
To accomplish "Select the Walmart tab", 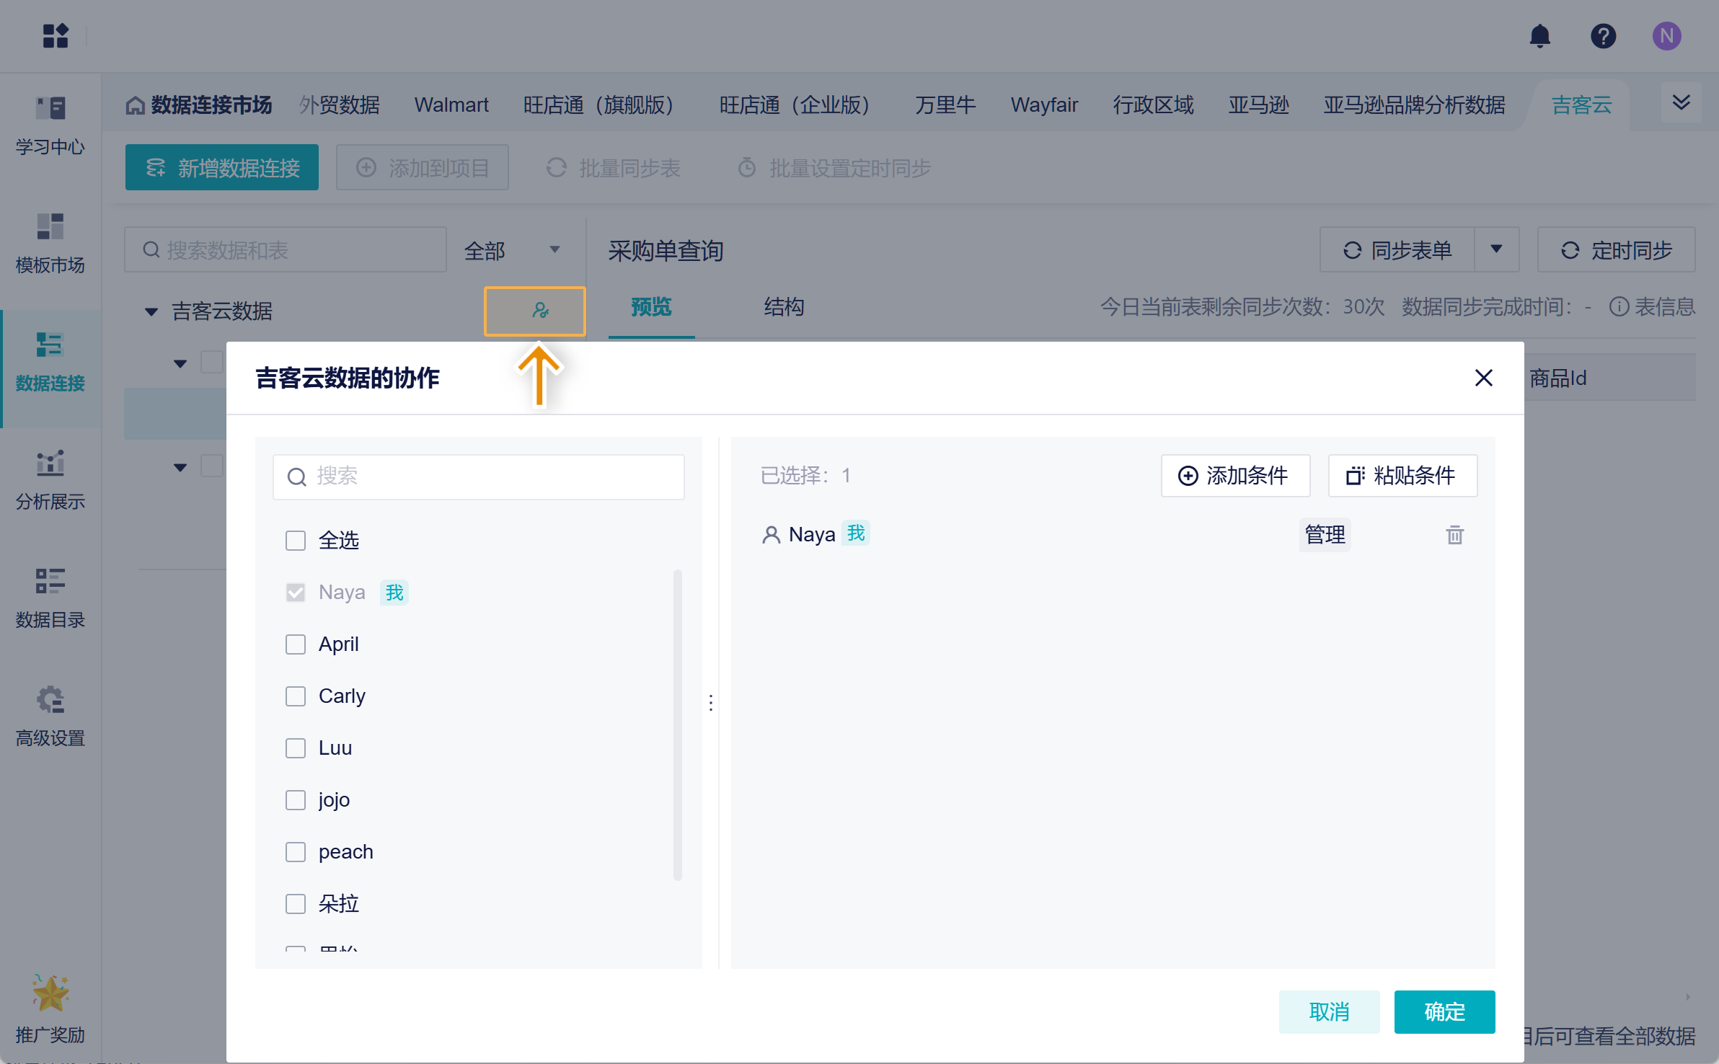I will [x=451, y=105].
